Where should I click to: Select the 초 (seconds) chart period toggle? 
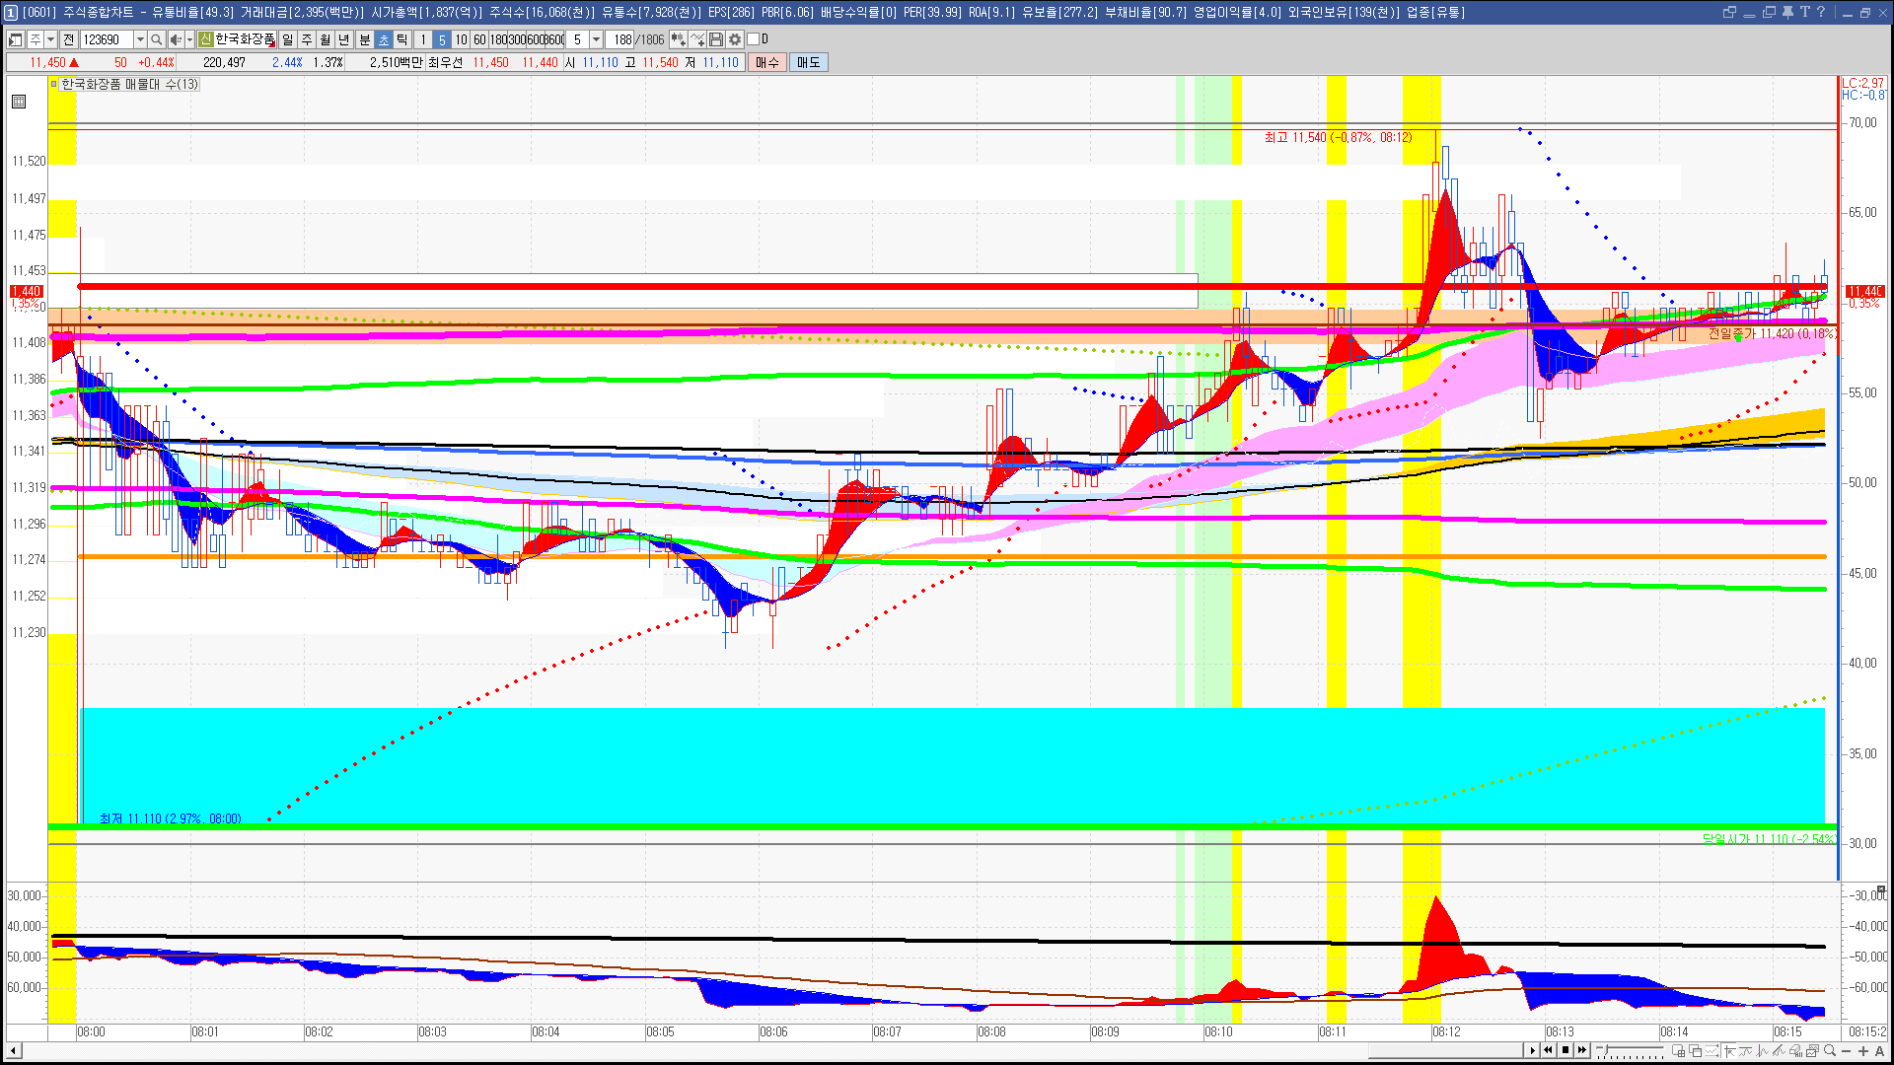click(x=384, y=39)
